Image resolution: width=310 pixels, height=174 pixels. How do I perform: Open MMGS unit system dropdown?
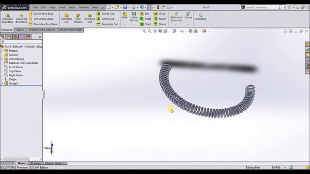[285, 168]
